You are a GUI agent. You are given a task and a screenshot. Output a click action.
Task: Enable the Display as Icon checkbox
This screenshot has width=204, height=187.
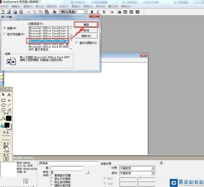[x=77, y=43]
